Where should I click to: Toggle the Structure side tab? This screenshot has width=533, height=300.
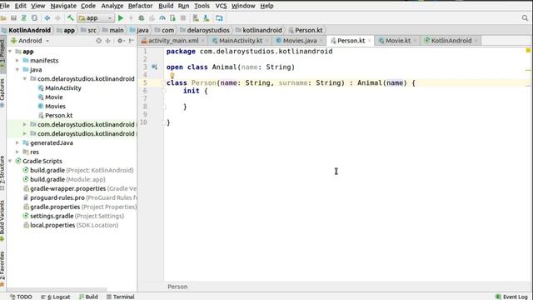[x=2, y=172]
